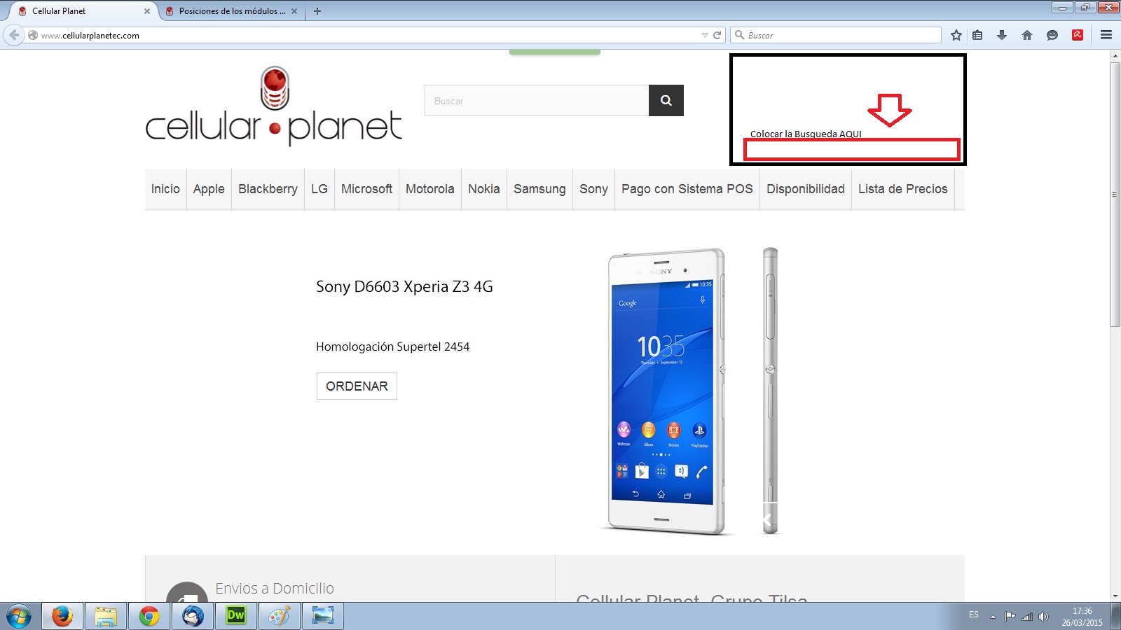Click the scrollbar down arrow
Viewport: 1121px width, 630px height.
1115,596
